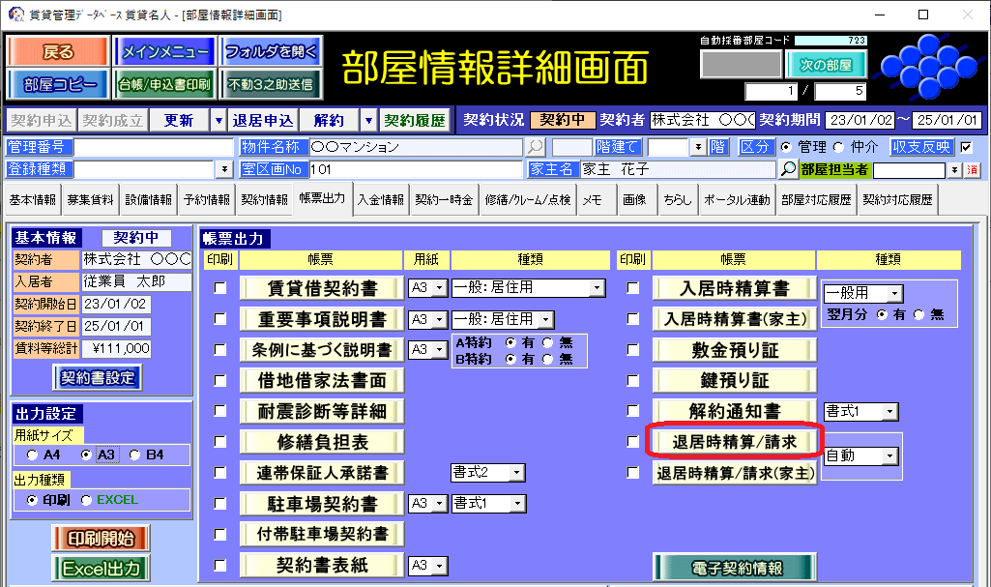Switch to the 入金情報 tab
991x587 pixels.
[x=380, y=200]
